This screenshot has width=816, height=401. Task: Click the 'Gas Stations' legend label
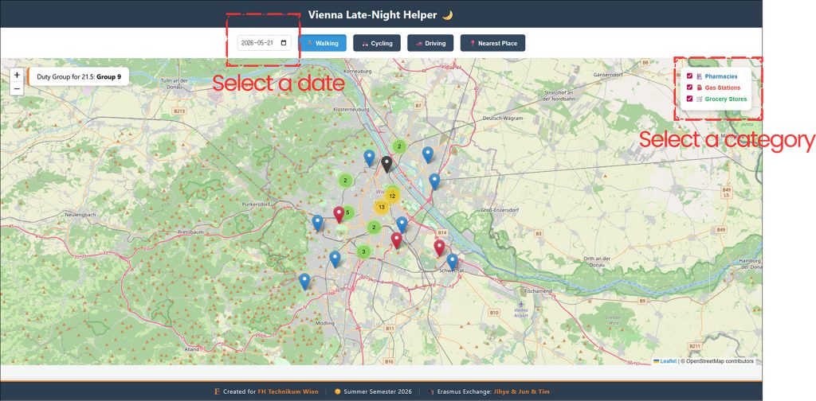click(722, 88)
